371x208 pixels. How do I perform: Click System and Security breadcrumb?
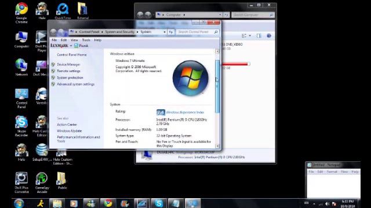pyautogui.click(x=119, y=32)
